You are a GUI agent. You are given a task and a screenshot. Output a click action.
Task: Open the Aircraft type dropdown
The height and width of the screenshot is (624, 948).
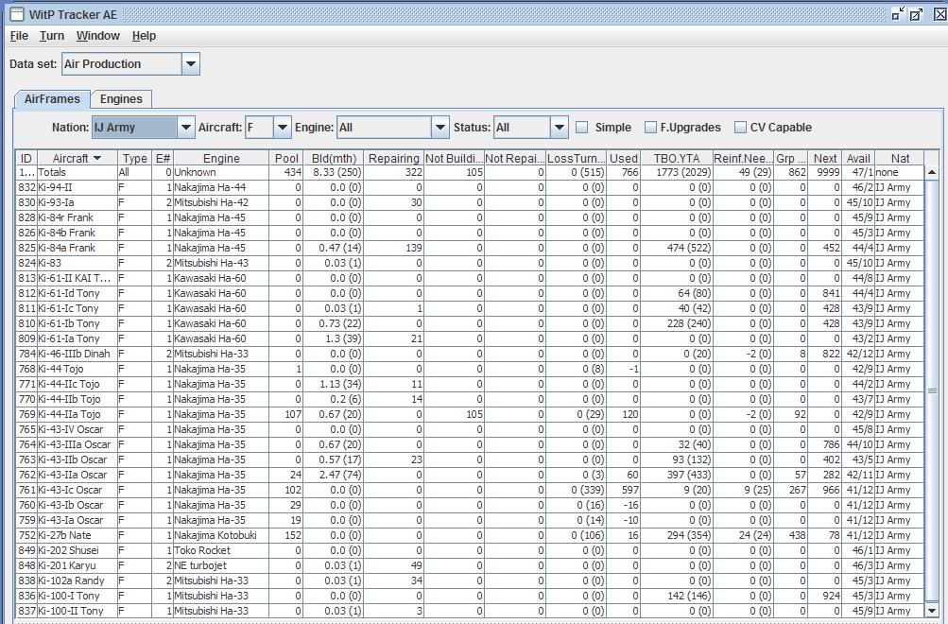(x=283, y=128)
